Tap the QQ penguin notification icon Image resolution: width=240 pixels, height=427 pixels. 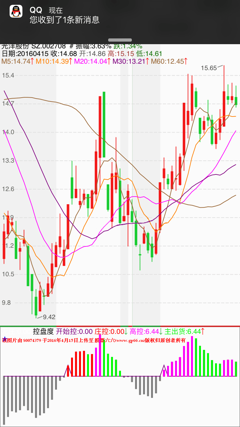[x=16, y=11]
